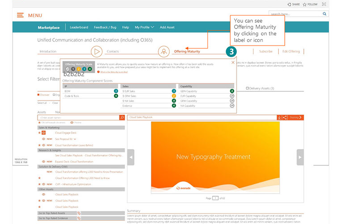Screen dimensions: 341x224
Task: Expand the My Profile dropdown
Action: 144,27
